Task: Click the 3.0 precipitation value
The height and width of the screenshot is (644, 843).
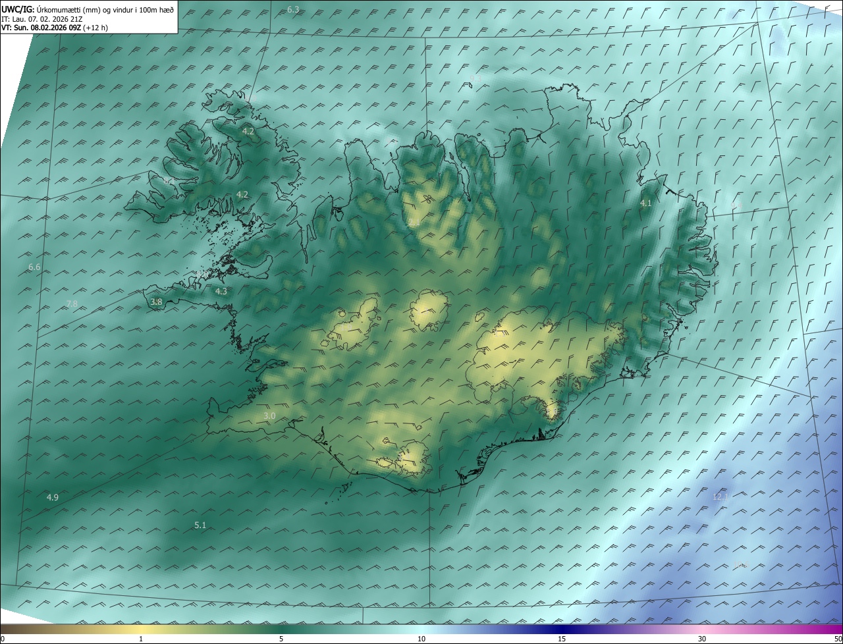Action: (269, 416)
